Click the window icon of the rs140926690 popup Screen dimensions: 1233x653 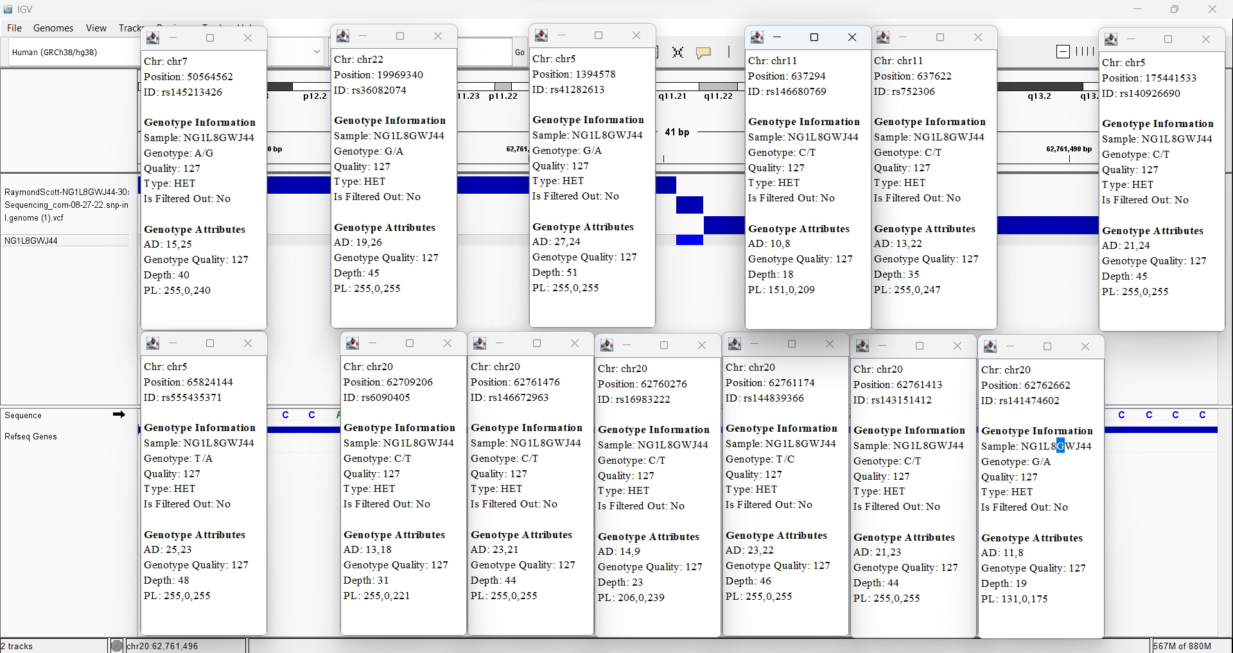pyautogui.click(x=1111, y=39)
